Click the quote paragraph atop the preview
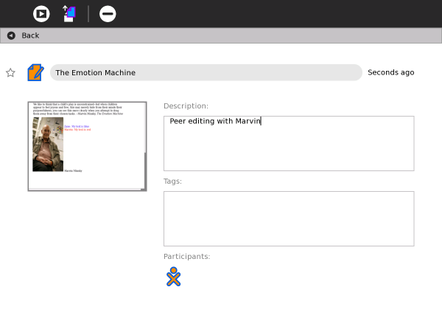The height and width of the screenshot is (332, 442). tap(79, 110)
